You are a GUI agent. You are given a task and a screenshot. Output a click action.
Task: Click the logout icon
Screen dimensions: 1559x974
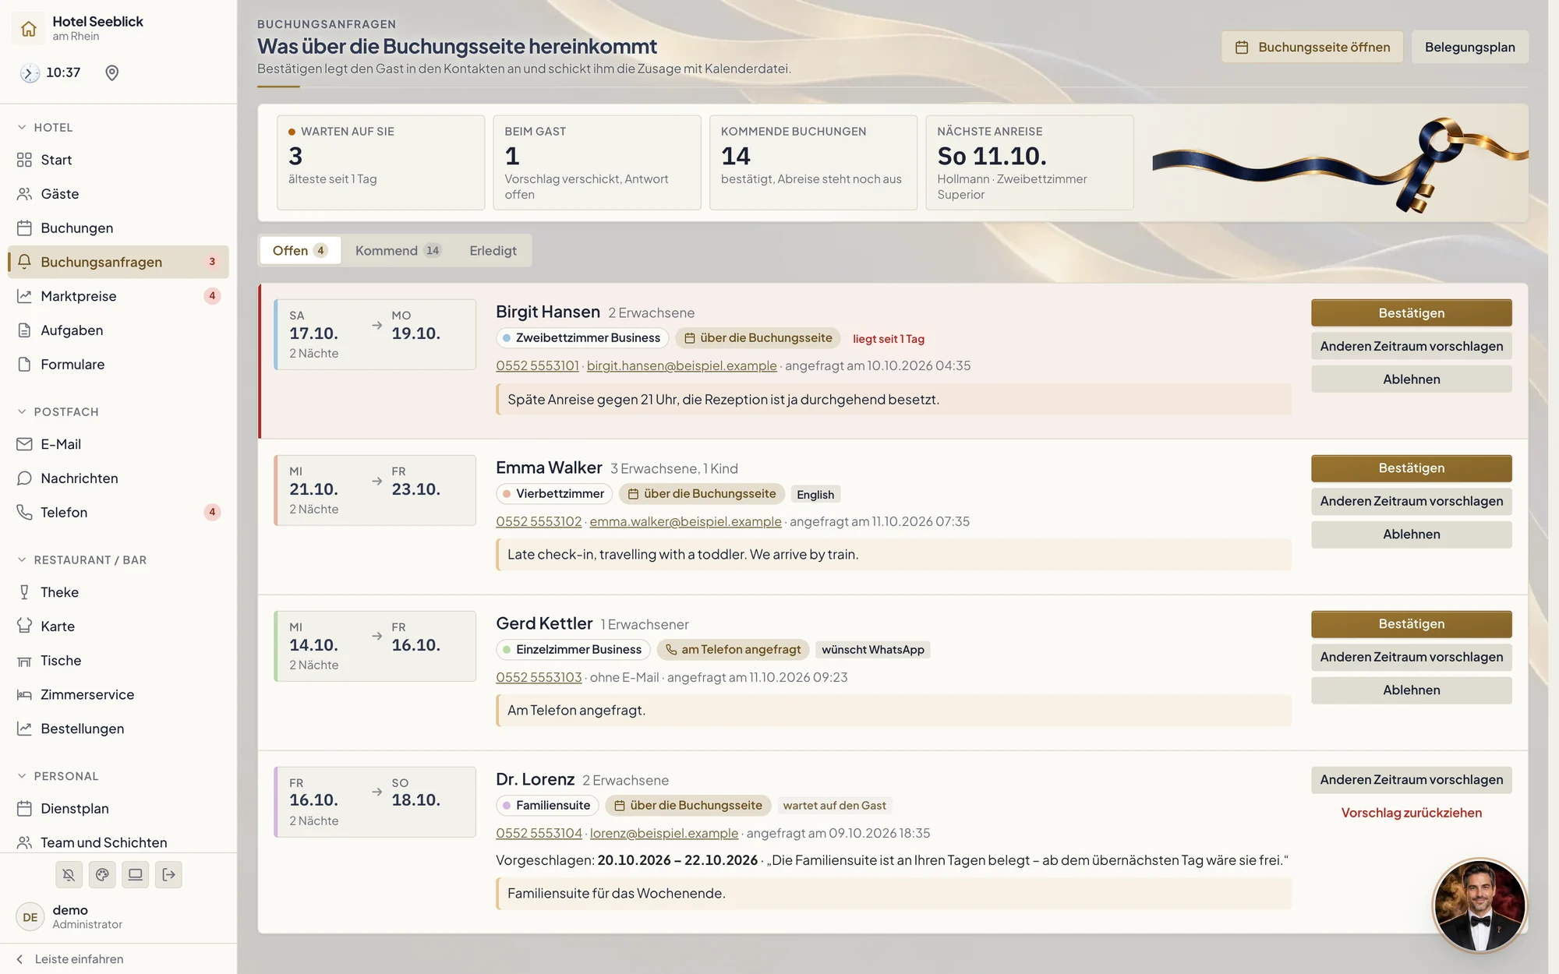click(169, 875)
